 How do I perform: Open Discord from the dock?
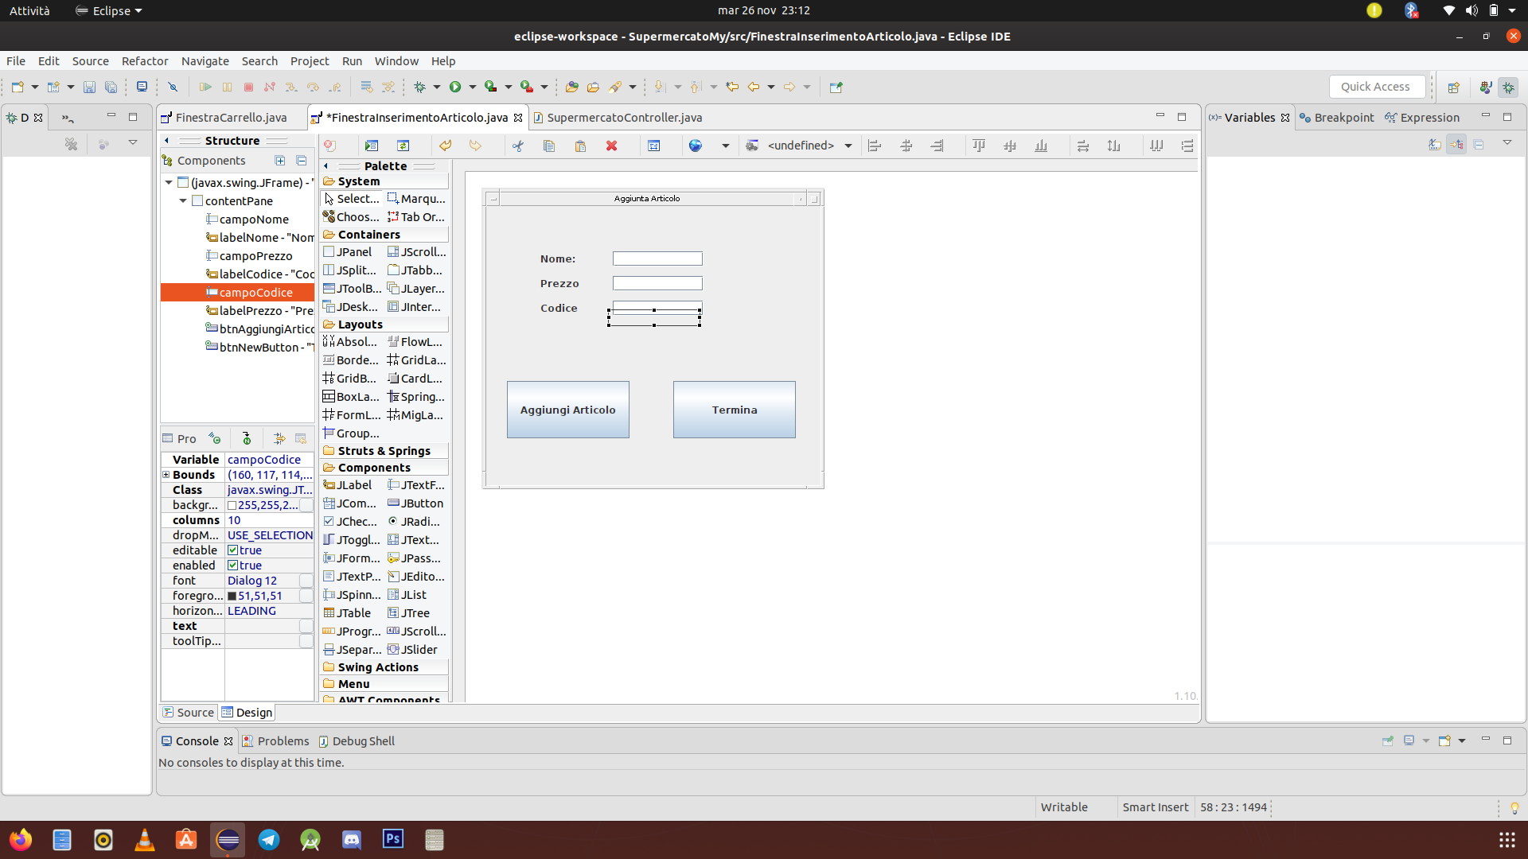352,840
